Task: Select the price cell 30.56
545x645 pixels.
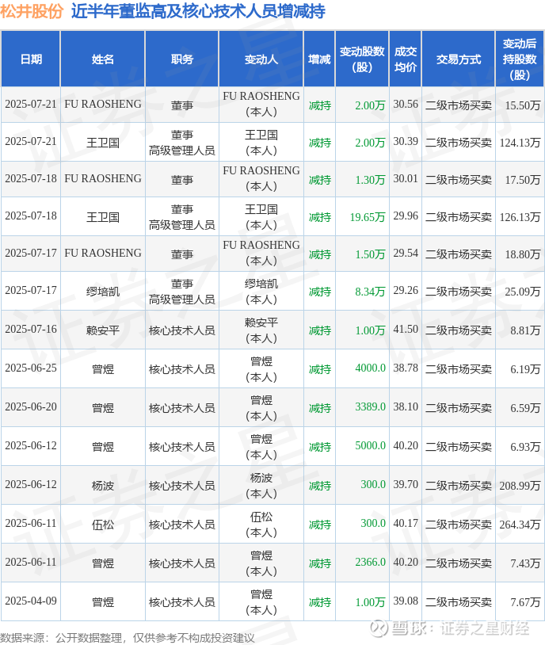Action: point(406,104)
